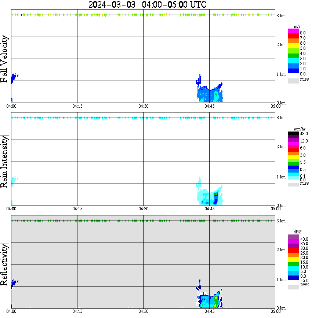
Task: Pick the yellow swatch in the mm/hr legend
Action: [293, 157]
